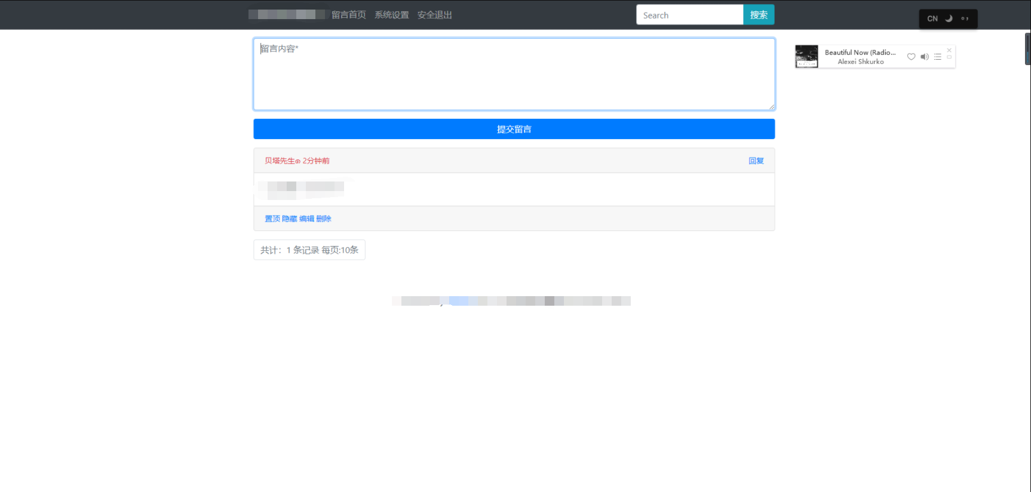This screenshot has width=1031, height=492.
Task: Toggle dark mode with the moon icon
Action: [x=949, y=19]
